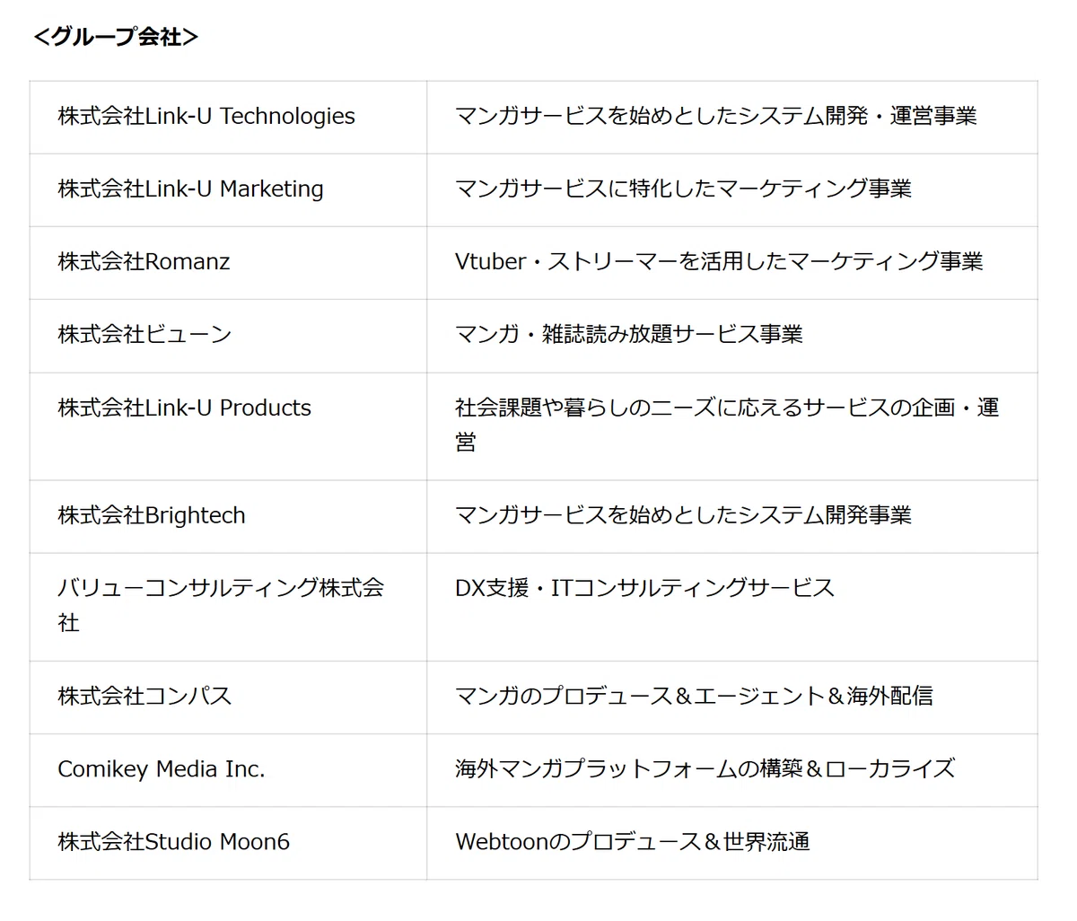The width and height of the screenshot is (1077, 921).
Task: Select the DX支援・ITコンサルティングサービス description
Action: (x=644, y=588)
